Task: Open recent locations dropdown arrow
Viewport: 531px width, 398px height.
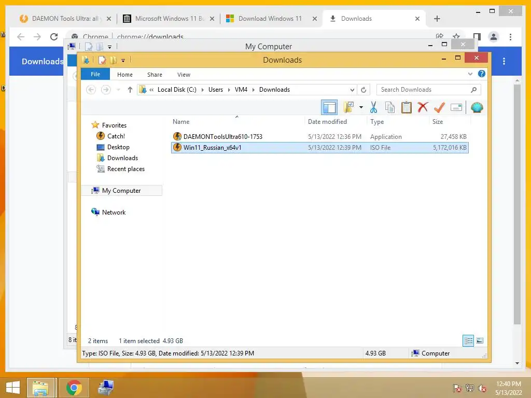Action: (118, 90)
